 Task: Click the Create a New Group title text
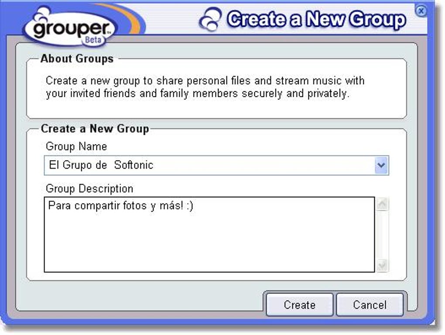(x=316, y=19)
